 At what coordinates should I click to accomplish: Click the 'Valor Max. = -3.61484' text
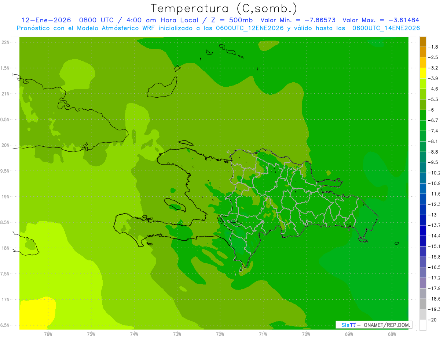click(x=381, y=20)
